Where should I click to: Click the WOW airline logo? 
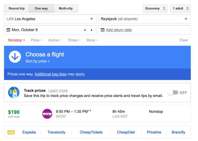tap(47, 114)
